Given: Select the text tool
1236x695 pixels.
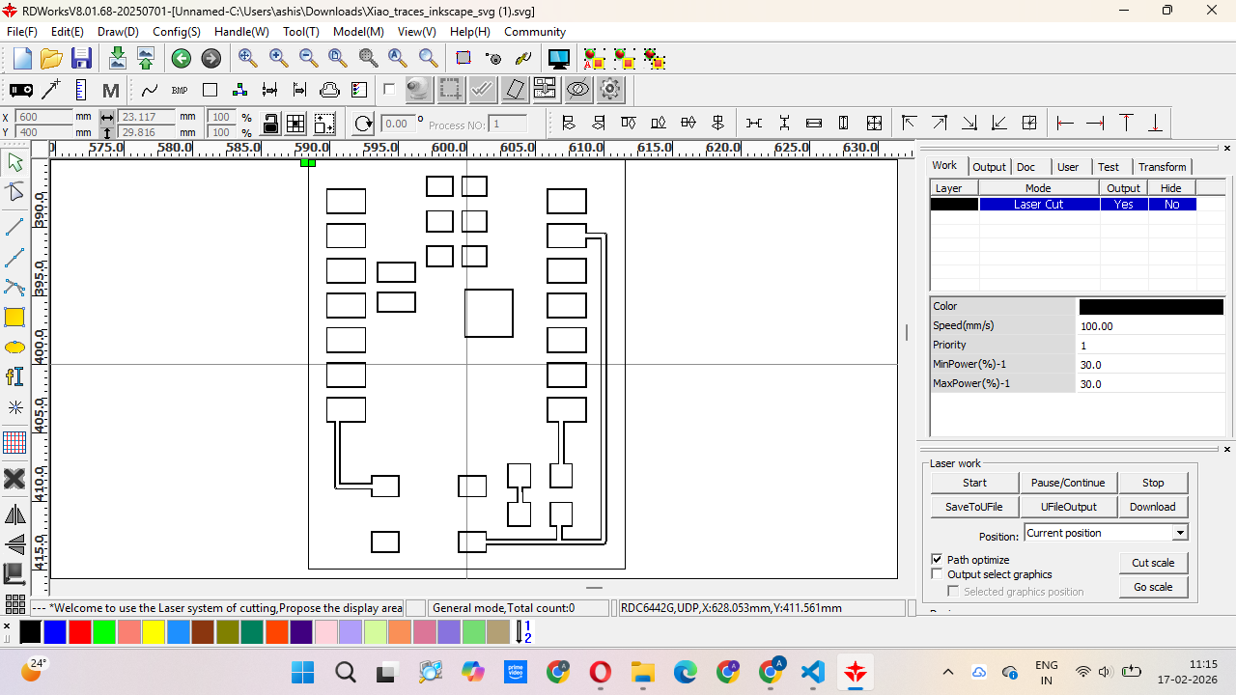Looking at the screenshot, I should pos(14,376).
